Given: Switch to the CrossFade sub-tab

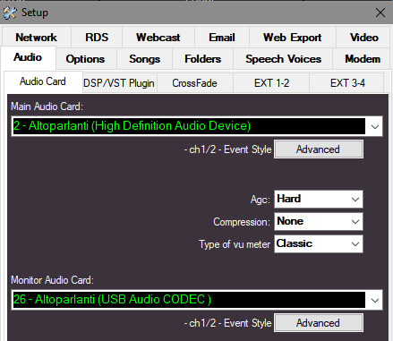Looking at the screenshot, I should (194, 83).
